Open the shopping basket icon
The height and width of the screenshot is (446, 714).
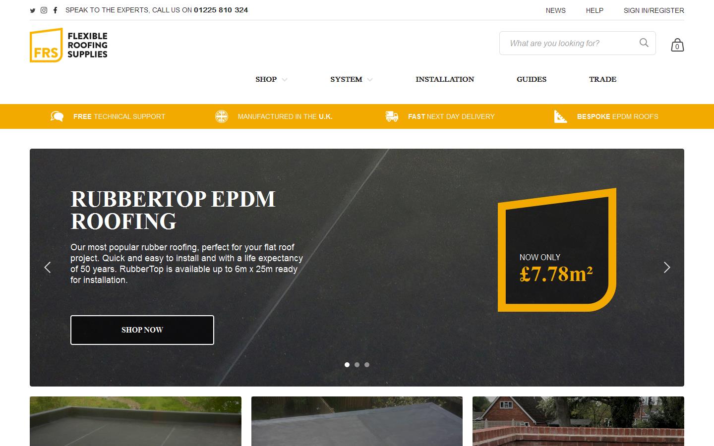tap(677, 45)
